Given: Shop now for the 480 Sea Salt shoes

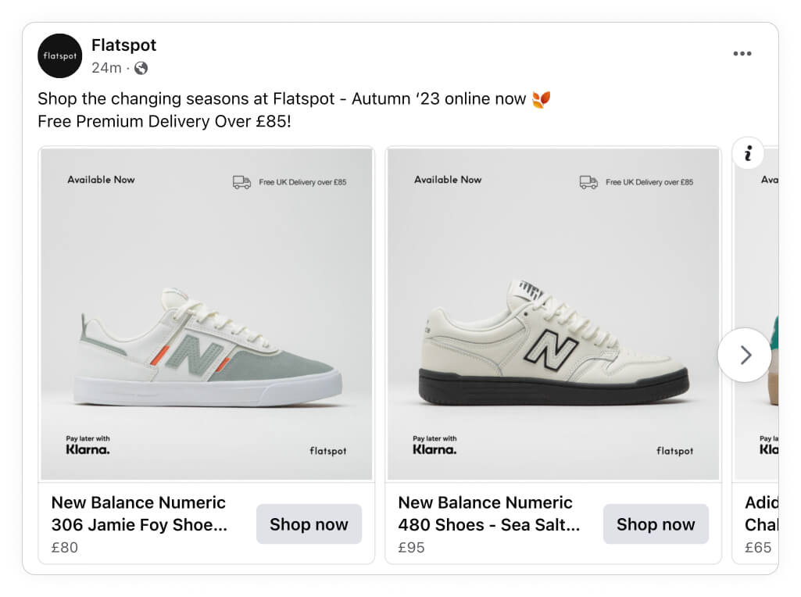Looking at the screenshot, I should (x=656, y=524).
